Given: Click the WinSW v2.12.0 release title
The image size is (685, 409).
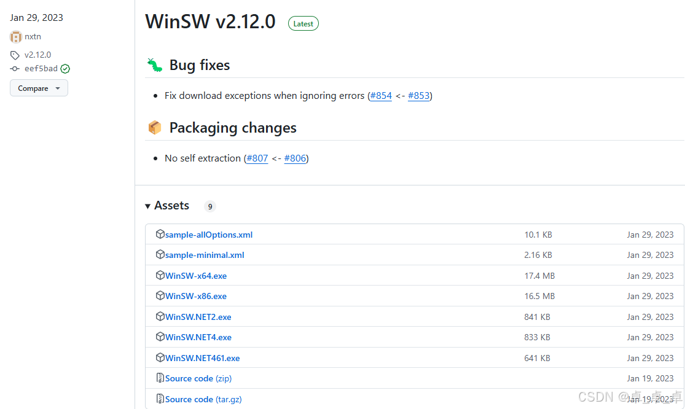Looking at the screenshot, I should click(211, 22).
